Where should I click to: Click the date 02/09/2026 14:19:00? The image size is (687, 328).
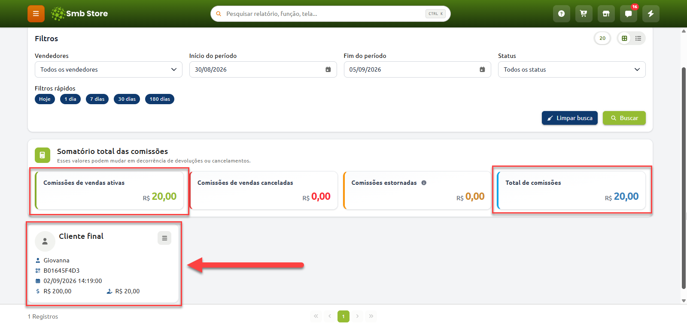coord(73,281)
